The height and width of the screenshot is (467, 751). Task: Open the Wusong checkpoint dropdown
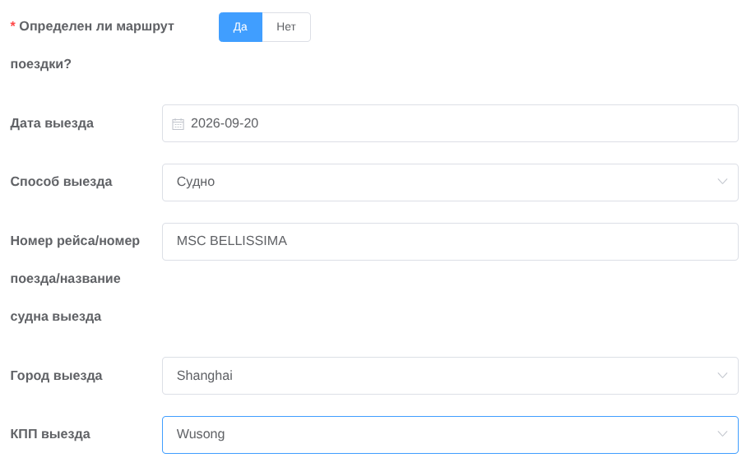[x=450, y=435]
